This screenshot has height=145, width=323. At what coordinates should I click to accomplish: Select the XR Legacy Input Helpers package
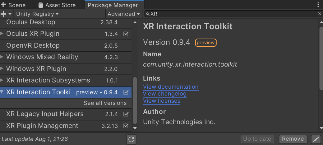coord(66,114)
